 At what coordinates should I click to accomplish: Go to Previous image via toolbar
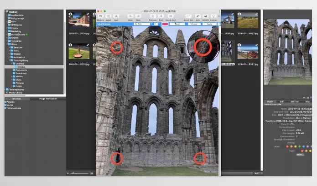pyautogui.click(x=153, y=16)
